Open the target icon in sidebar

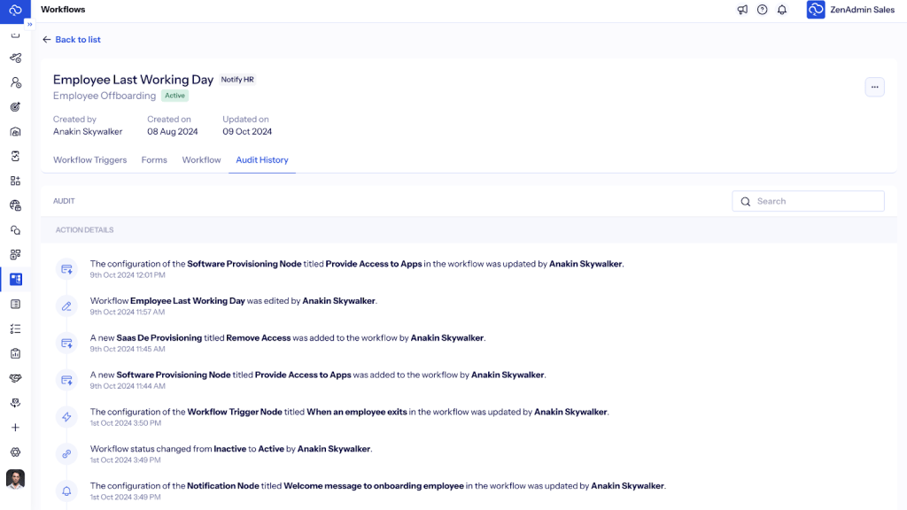pyautogui.click(x=15, y=107)
